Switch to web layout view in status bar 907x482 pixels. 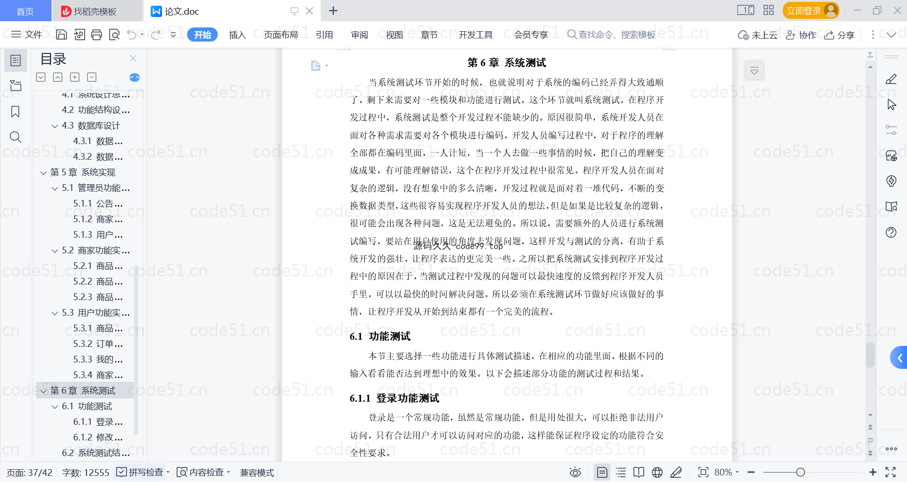click(657, 472)
